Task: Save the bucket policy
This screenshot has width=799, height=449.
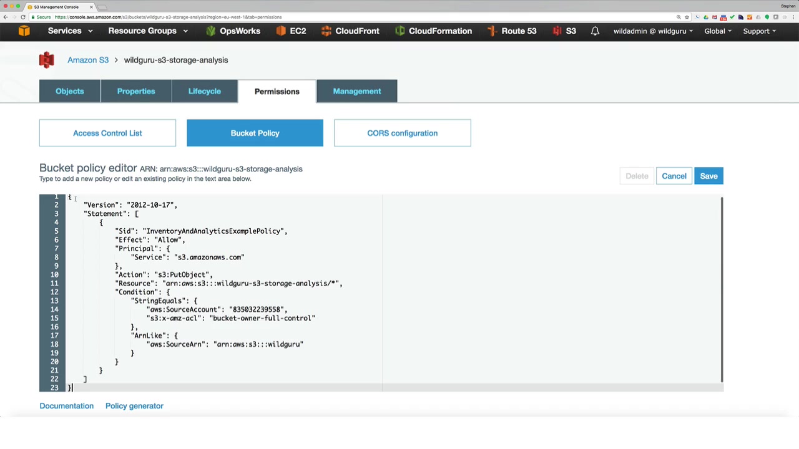Action: pos(708,176)
